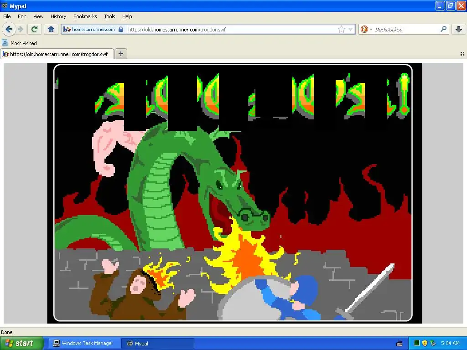Bookmark this page with the star icon
Image resolution: width=467 pixels, height=350 pixels.
click(x=341, y=29)
